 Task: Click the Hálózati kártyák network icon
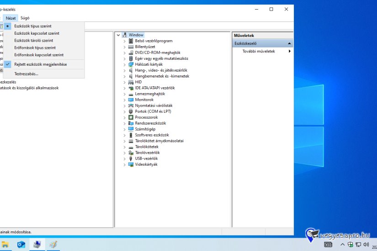click(131, 64)
